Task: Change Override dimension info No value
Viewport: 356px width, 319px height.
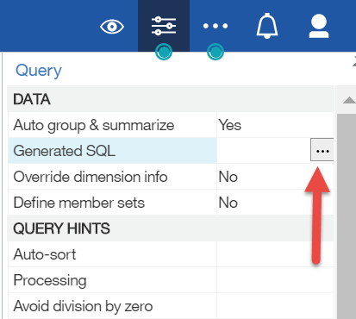Action: coord(275,177)
